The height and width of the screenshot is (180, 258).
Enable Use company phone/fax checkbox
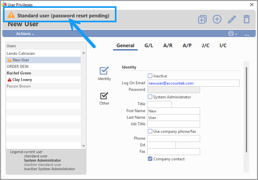tap(150, 131)
